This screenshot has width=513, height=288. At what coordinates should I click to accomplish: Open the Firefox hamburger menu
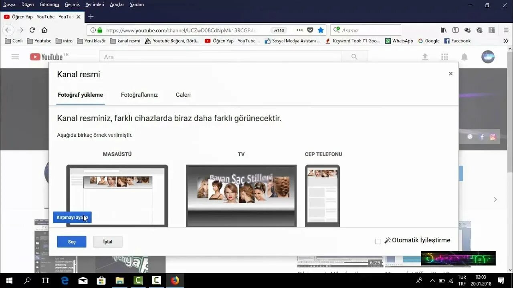(506, 30)
